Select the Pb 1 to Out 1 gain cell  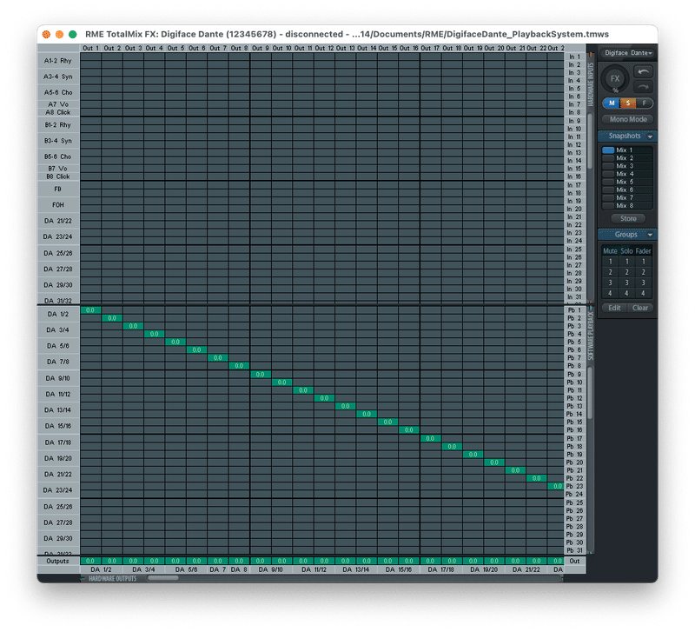click(x=90, y=310)
